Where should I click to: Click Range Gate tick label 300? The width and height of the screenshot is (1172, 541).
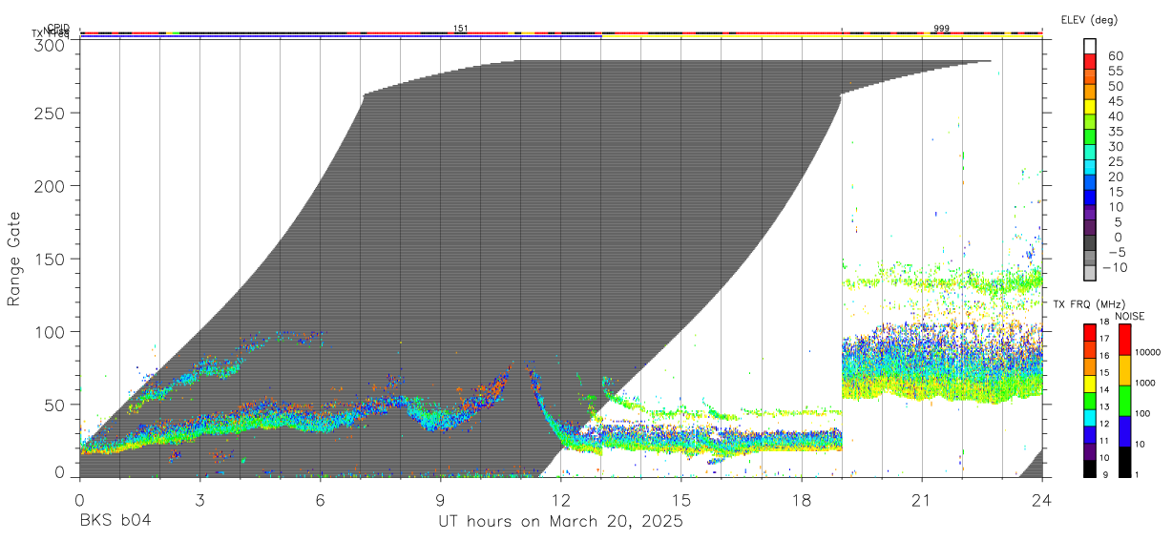coord(50,44)
